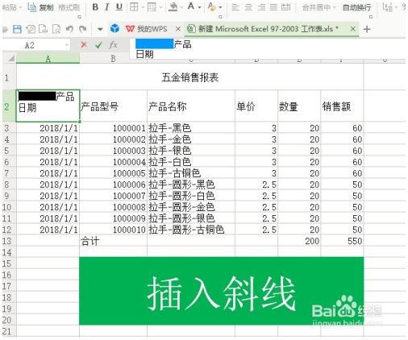Click the 合并居中 merge and center button
Image resolution: width=408 pixels, height=340 pixels.
(316, 7)
